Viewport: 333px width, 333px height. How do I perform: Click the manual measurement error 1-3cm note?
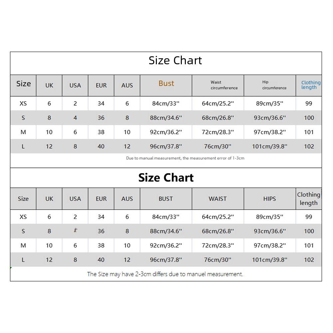[x=185, y=158]
